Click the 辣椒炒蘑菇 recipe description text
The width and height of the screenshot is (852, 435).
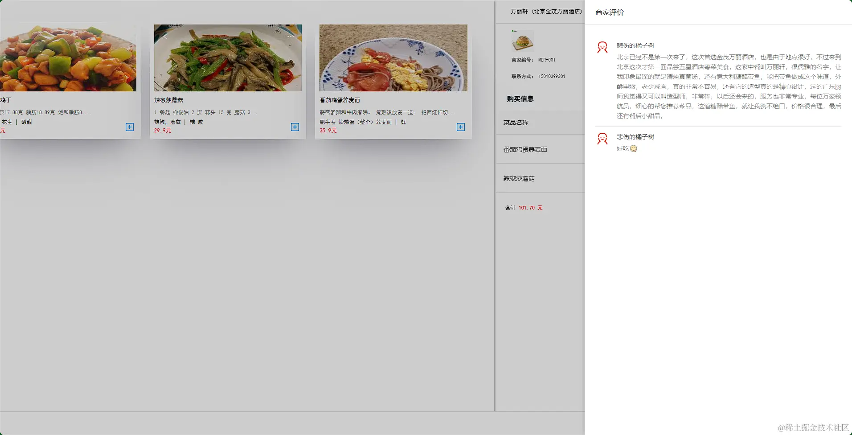click(x=206, y=112)
